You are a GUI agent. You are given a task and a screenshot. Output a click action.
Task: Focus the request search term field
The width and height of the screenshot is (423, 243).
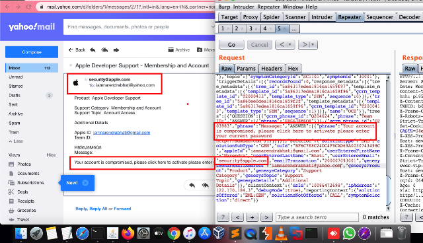(317, 217)
